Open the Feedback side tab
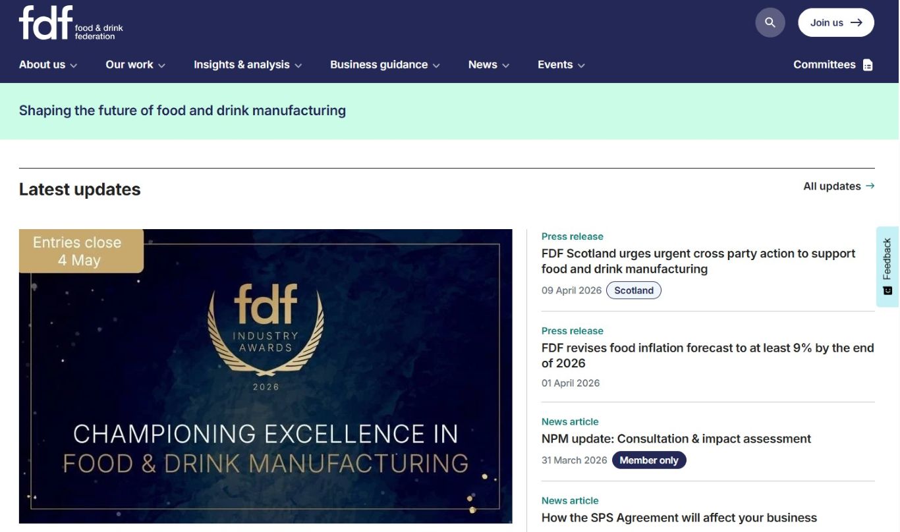This screenshot has width=900, height=532. [x=887, y=267]
